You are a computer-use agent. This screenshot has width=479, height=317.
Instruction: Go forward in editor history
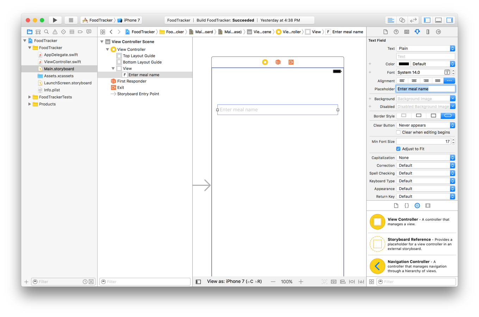[119, 32]
